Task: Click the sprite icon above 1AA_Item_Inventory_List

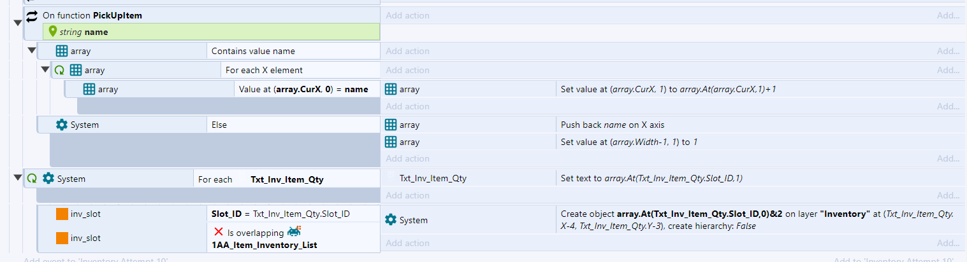Action: pos(294,232)
